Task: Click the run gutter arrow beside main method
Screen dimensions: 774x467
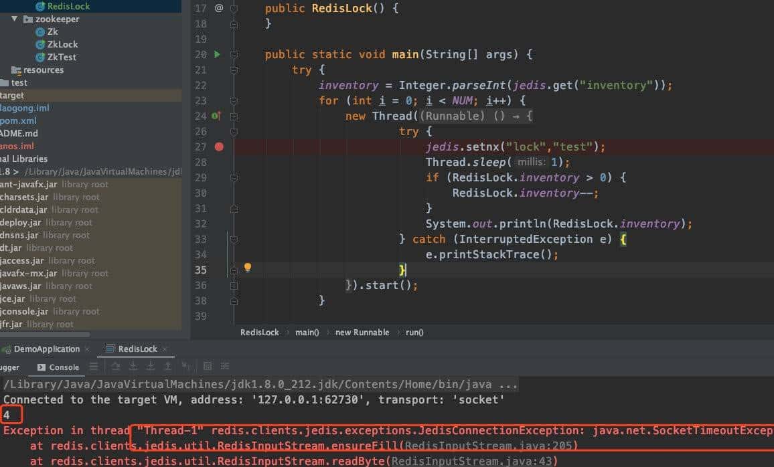Action: pyautogui.click(x=217, y=54)
